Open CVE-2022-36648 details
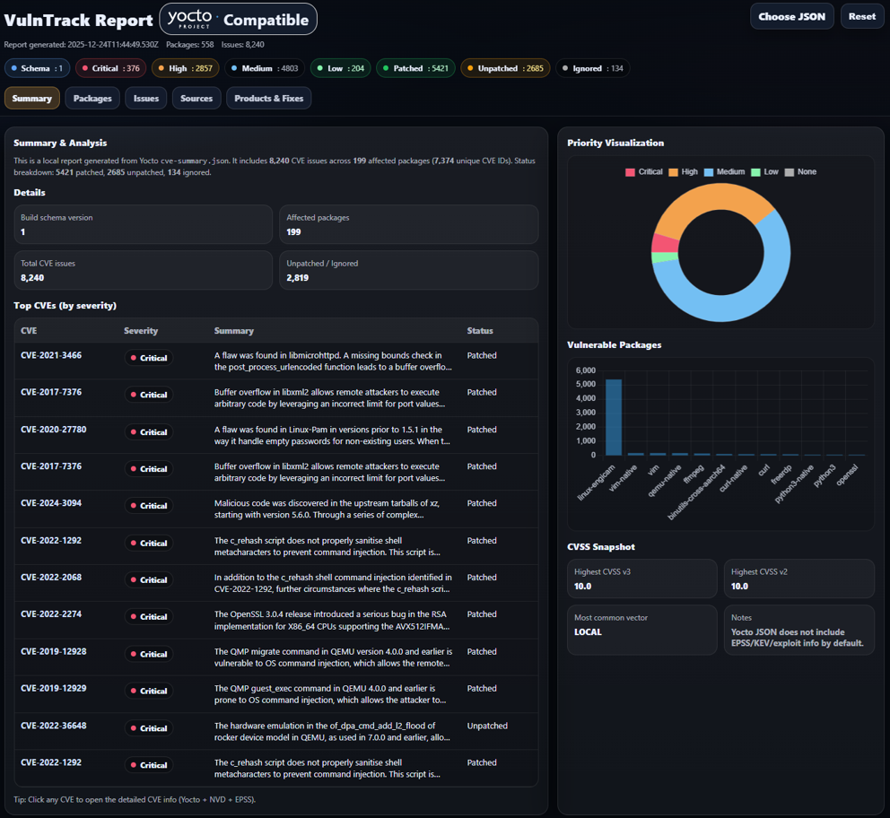The image size is (890, 818). 53,726
